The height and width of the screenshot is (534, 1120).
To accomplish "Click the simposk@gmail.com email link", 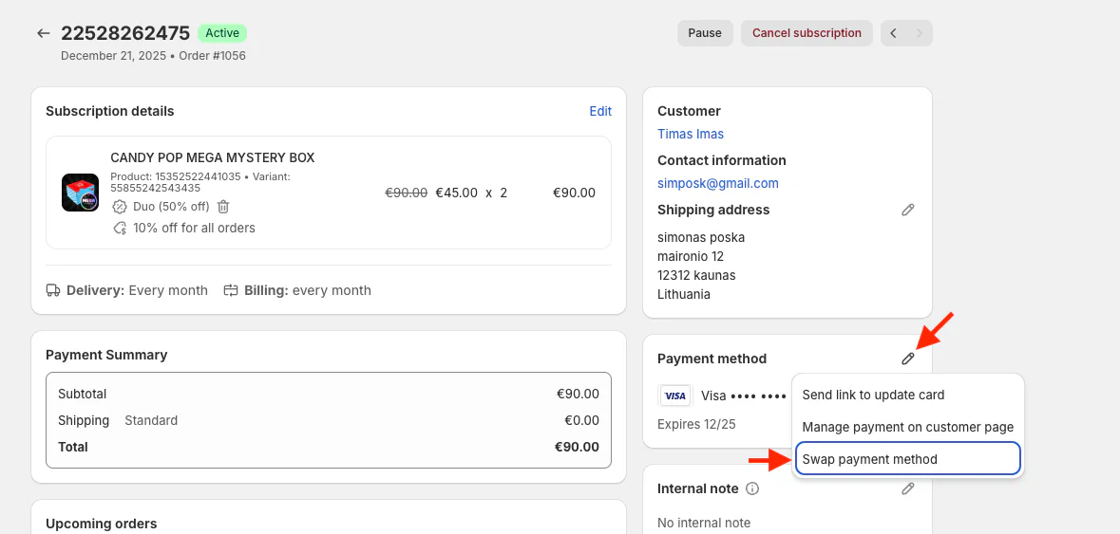I will coord(718,183).
